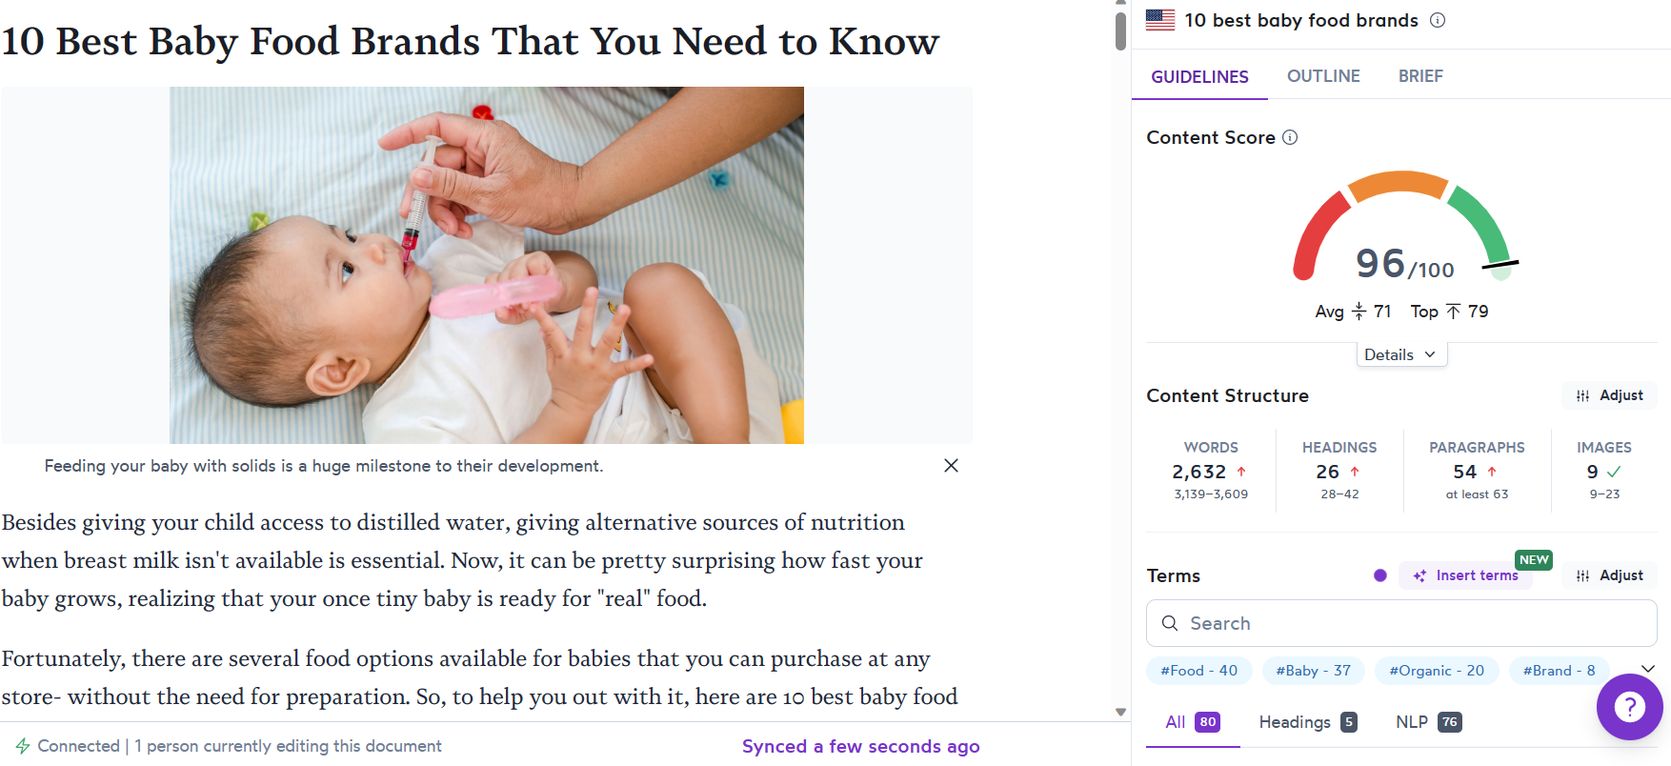Filter terms by #Organic tag

click(1437, 671)
